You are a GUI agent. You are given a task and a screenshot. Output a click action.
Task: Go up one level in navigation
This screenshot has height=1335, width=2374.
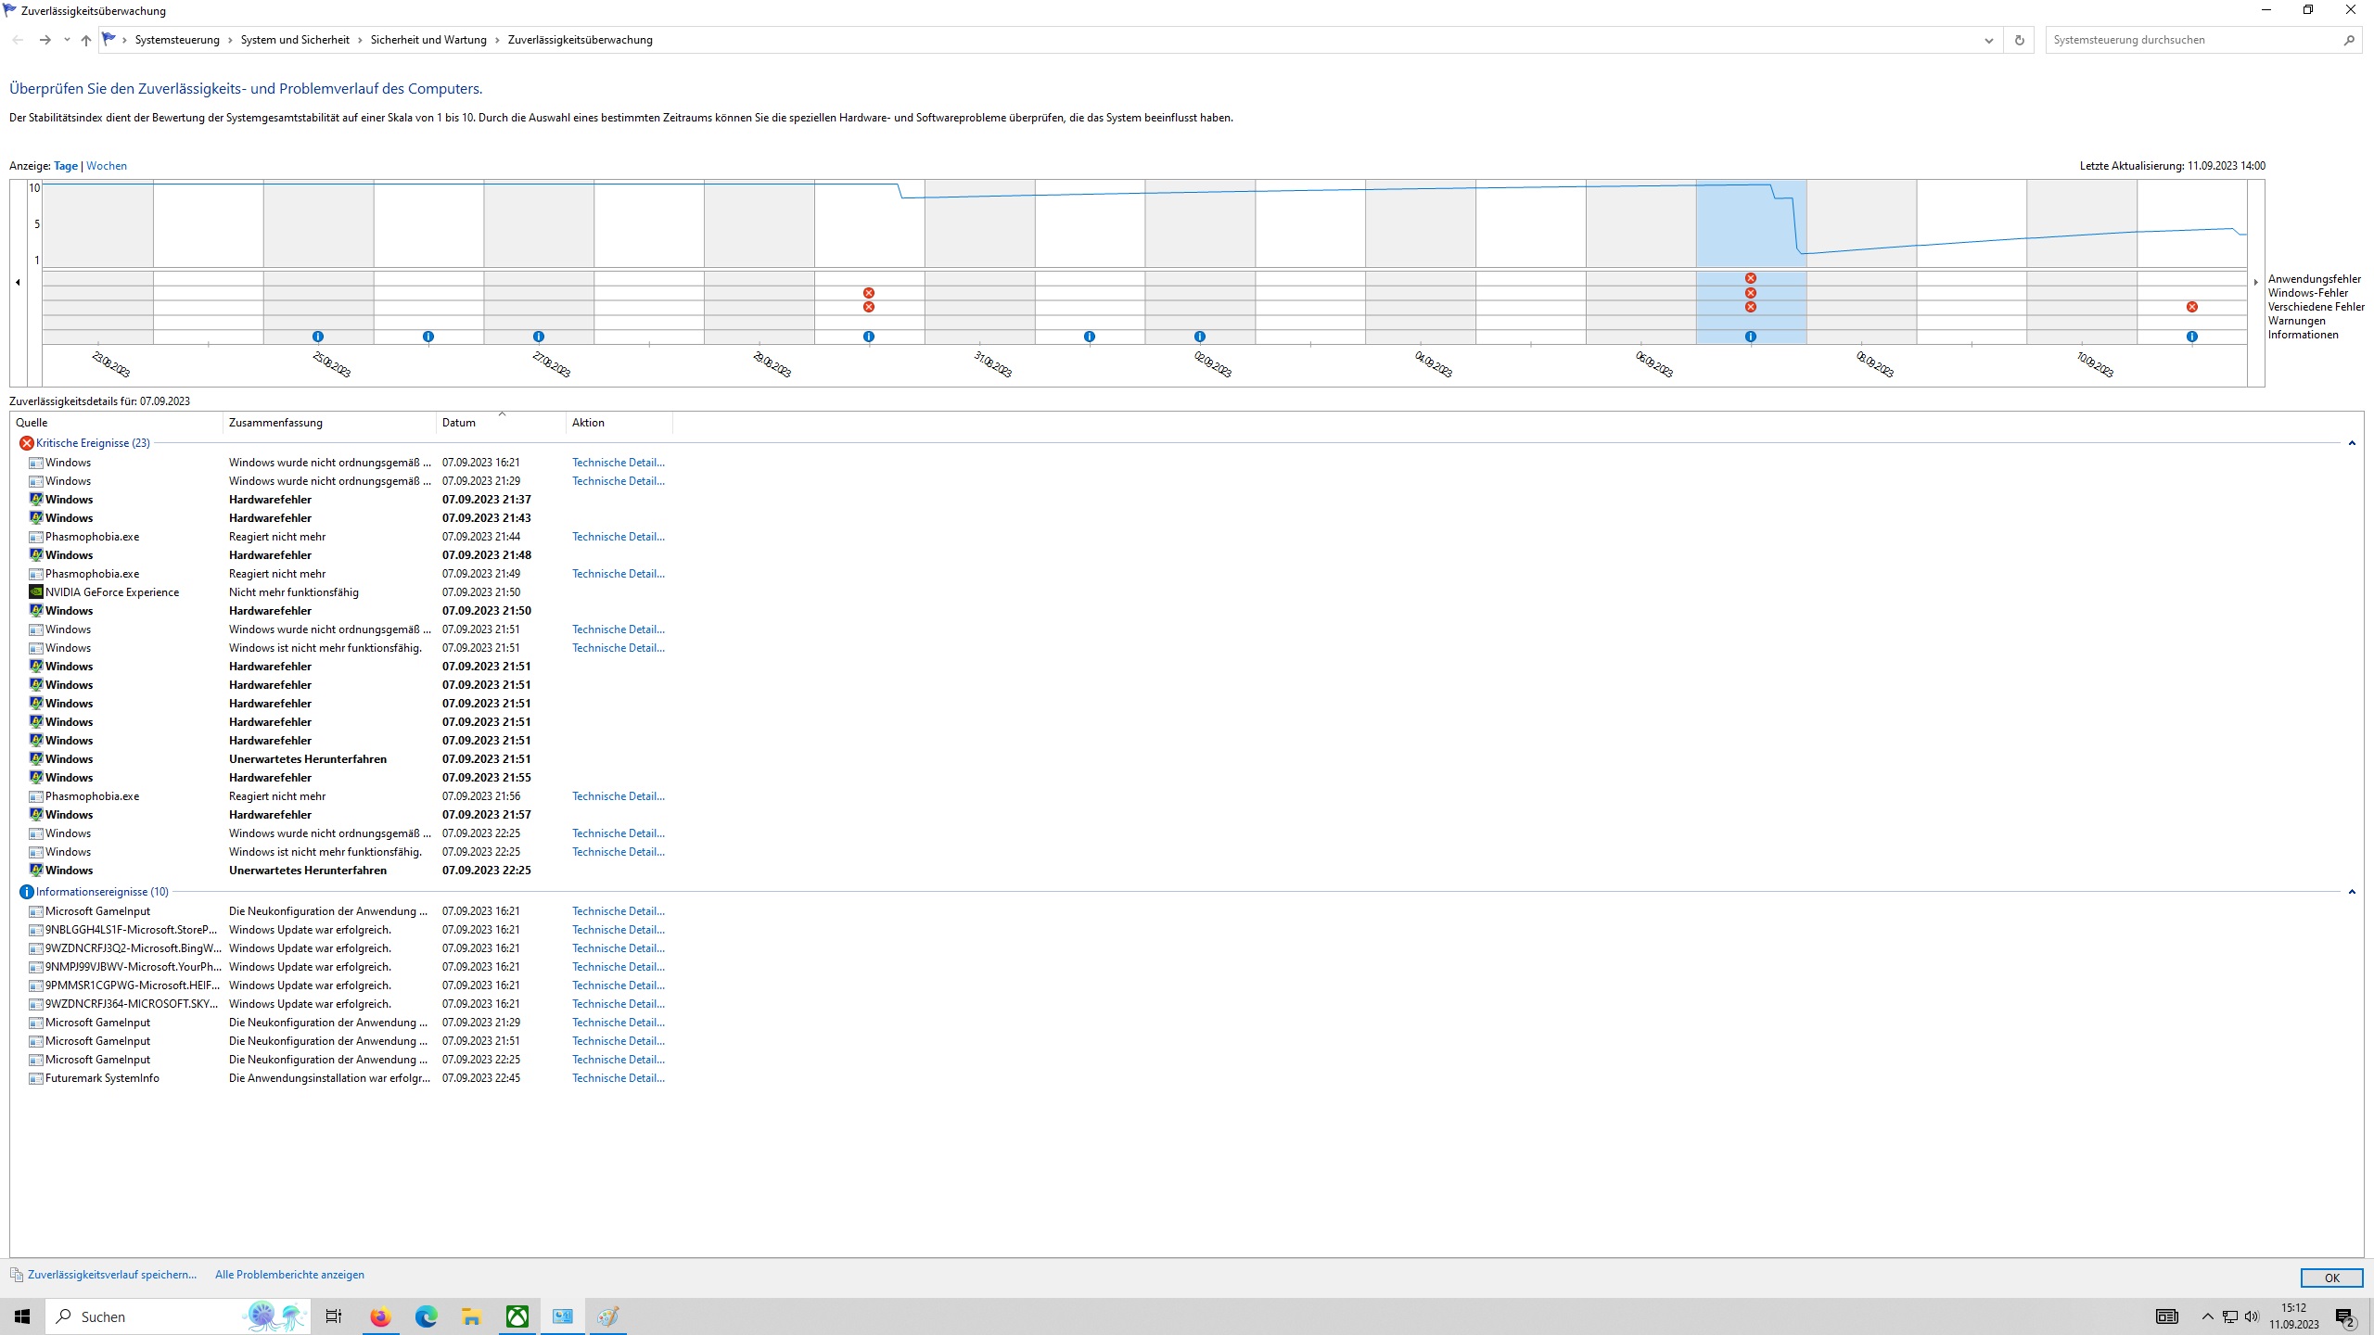(x=86, y=40)
